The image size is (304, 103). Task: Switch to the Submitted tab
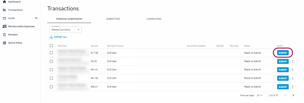pos(113,19)
